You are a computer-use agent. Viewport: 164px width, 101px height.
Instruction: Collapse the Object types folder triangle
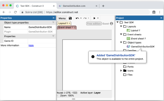pyautogui.click(x=121, y=42)
